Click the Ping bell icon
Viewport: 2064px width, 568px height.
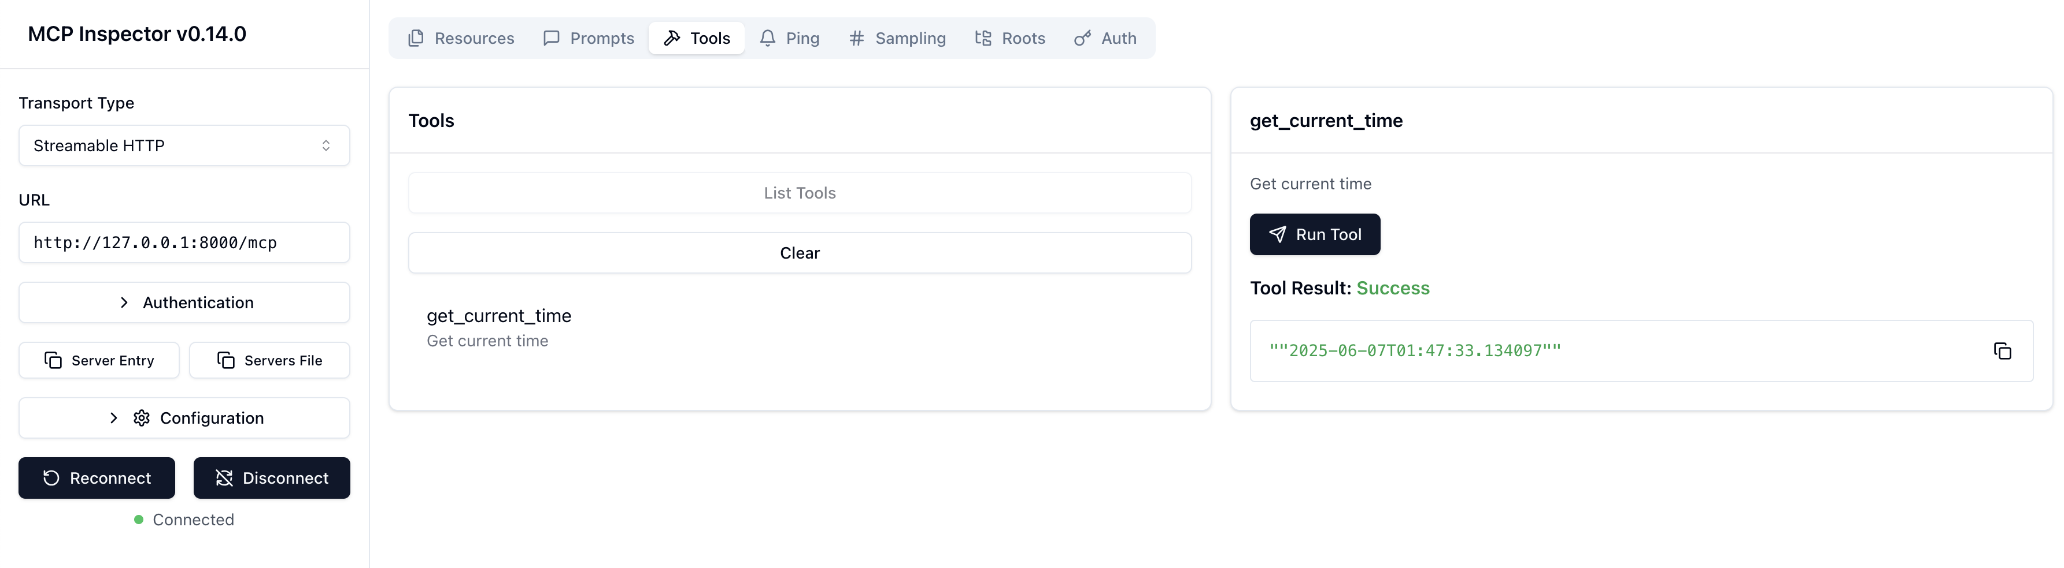click(768, 39)
